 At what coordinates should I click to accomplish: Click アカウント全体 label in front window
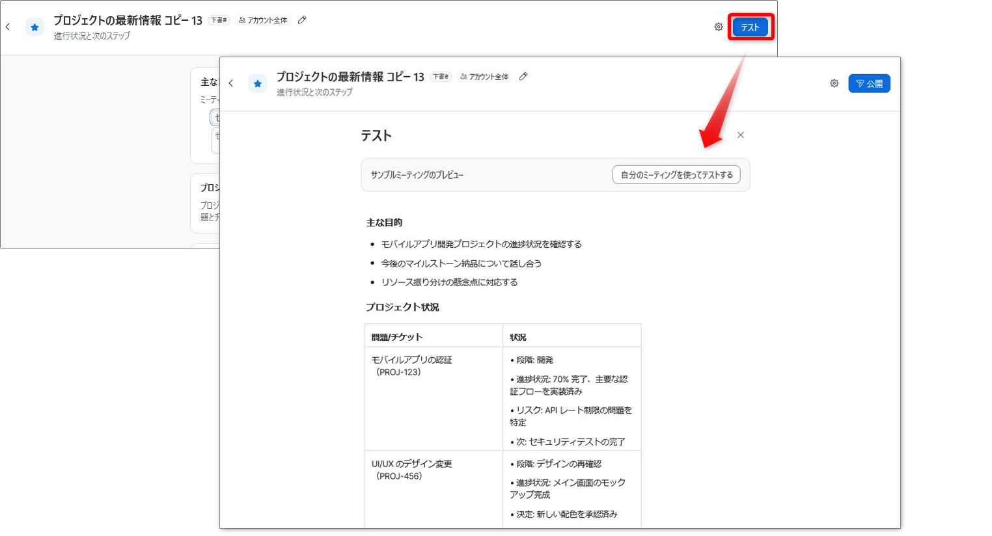[485, 77]
